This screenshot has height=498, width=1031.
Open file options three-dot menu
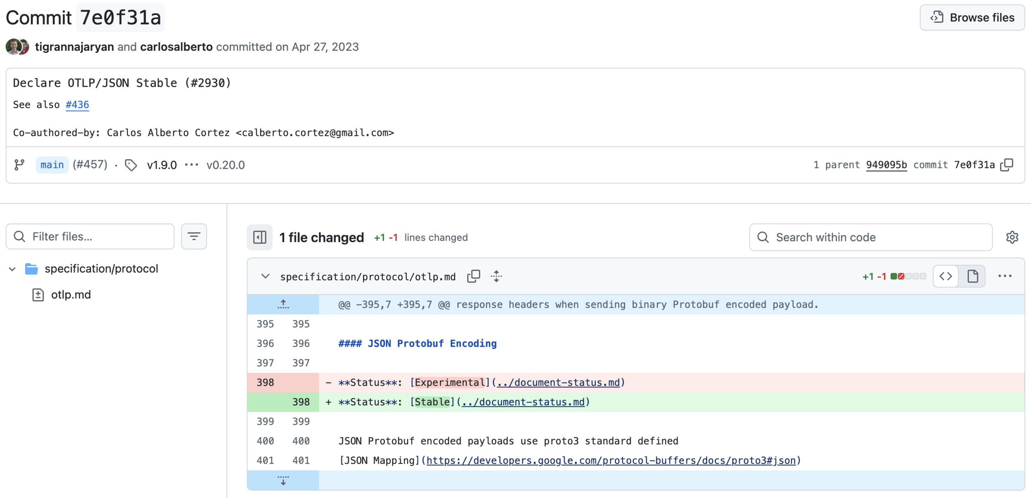point(1005,276)
